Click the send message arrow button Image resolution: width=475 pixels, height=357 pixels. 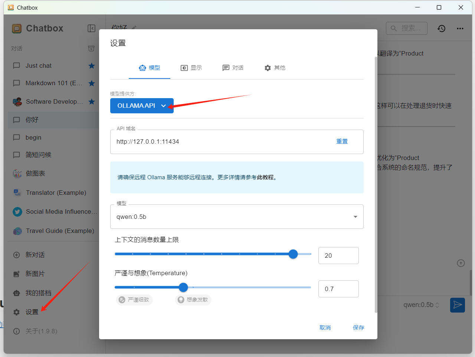(458, 305)
